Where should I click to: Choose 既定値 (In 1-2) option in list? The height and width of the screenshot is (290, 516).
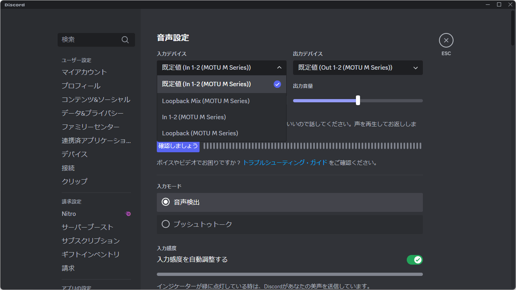coord(222,84)
